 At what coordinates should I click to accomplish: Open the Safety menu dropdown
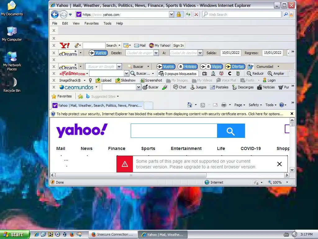point(255,105)
